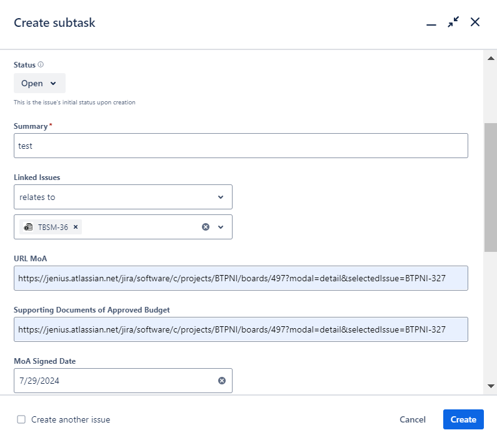This screenshot has width=497, height=440.
Task: Click the scrollbar down arrow
Action: point(491,386)
